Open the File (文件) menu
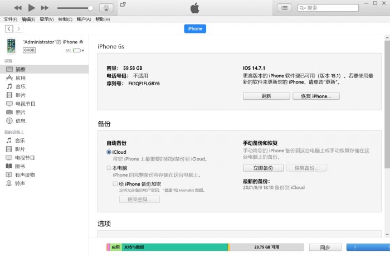 [10, 19]
